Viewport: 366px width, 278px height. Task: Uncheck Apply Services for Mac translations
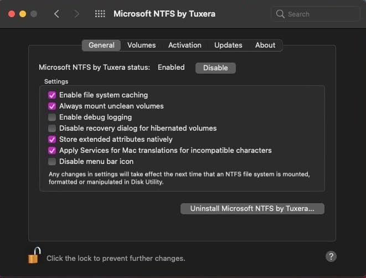52,151
